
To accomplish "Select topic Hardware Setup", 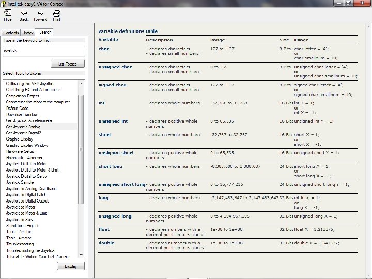I will point(20,151).
